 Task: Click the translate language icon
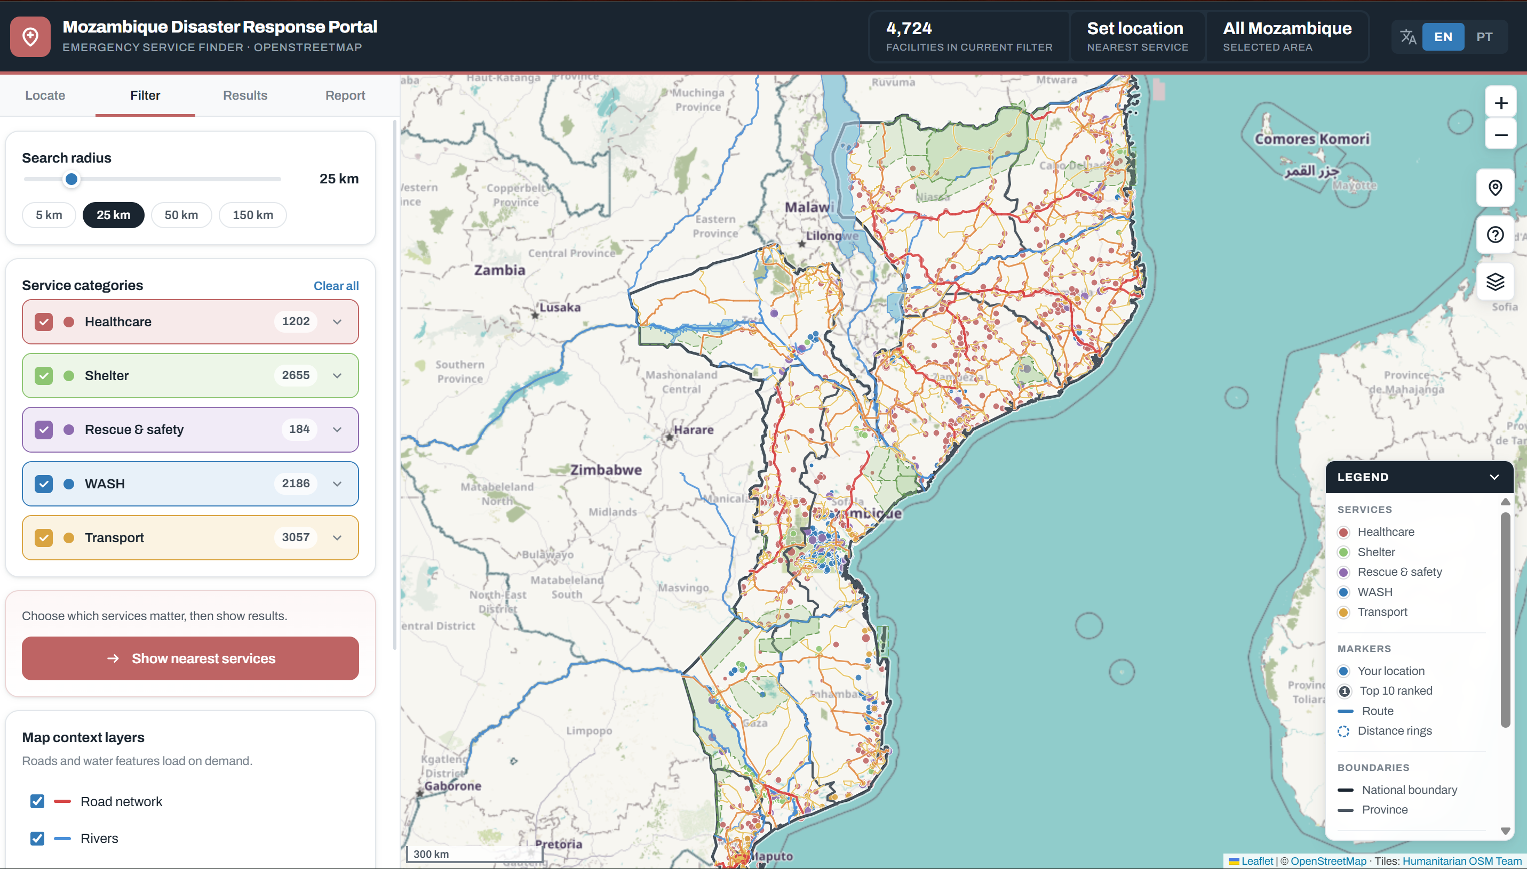pos(1408,37)
